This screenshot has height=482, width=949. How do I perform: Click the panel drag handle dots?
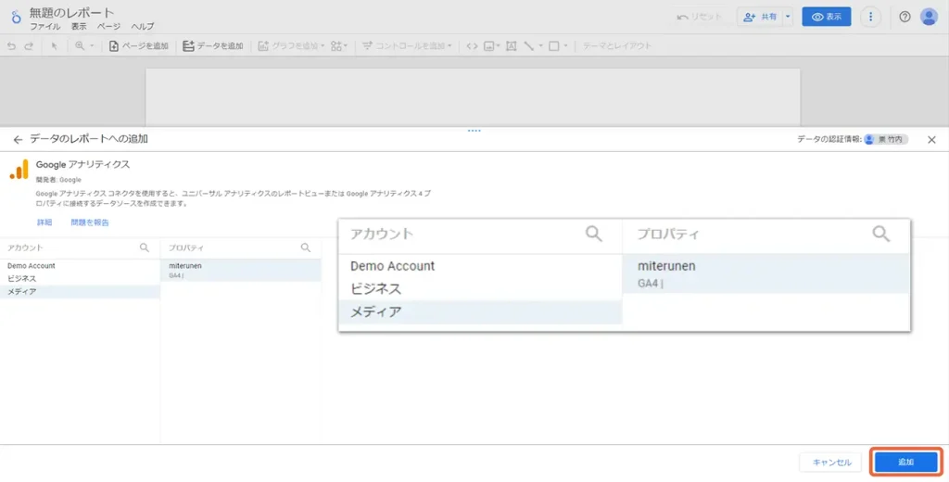coord(474,131)
